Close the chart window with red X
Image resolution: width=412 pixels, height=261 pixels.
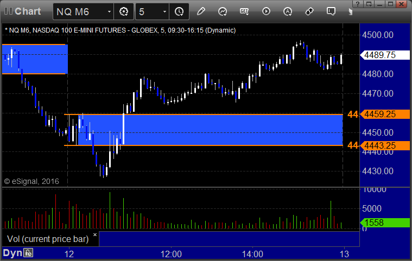pos(402,4)
